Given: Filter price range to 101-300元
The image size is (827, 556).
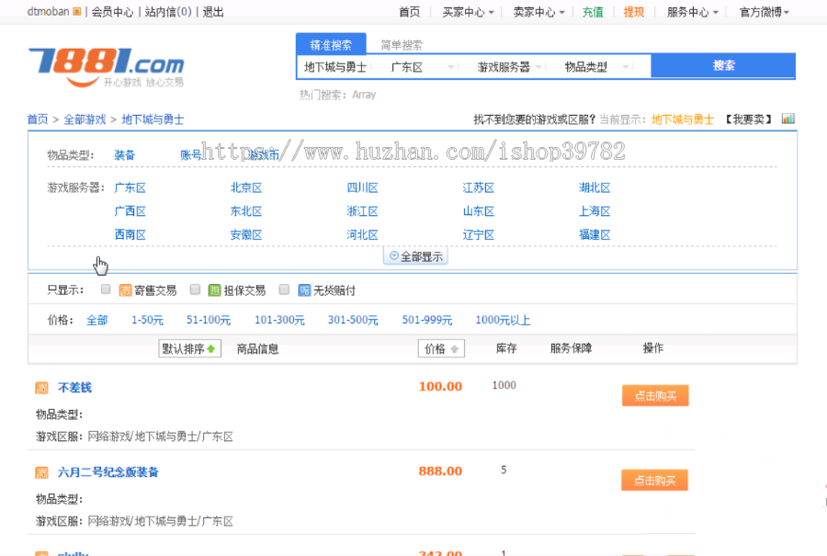Looking at the screenshot, I should 279,321.
